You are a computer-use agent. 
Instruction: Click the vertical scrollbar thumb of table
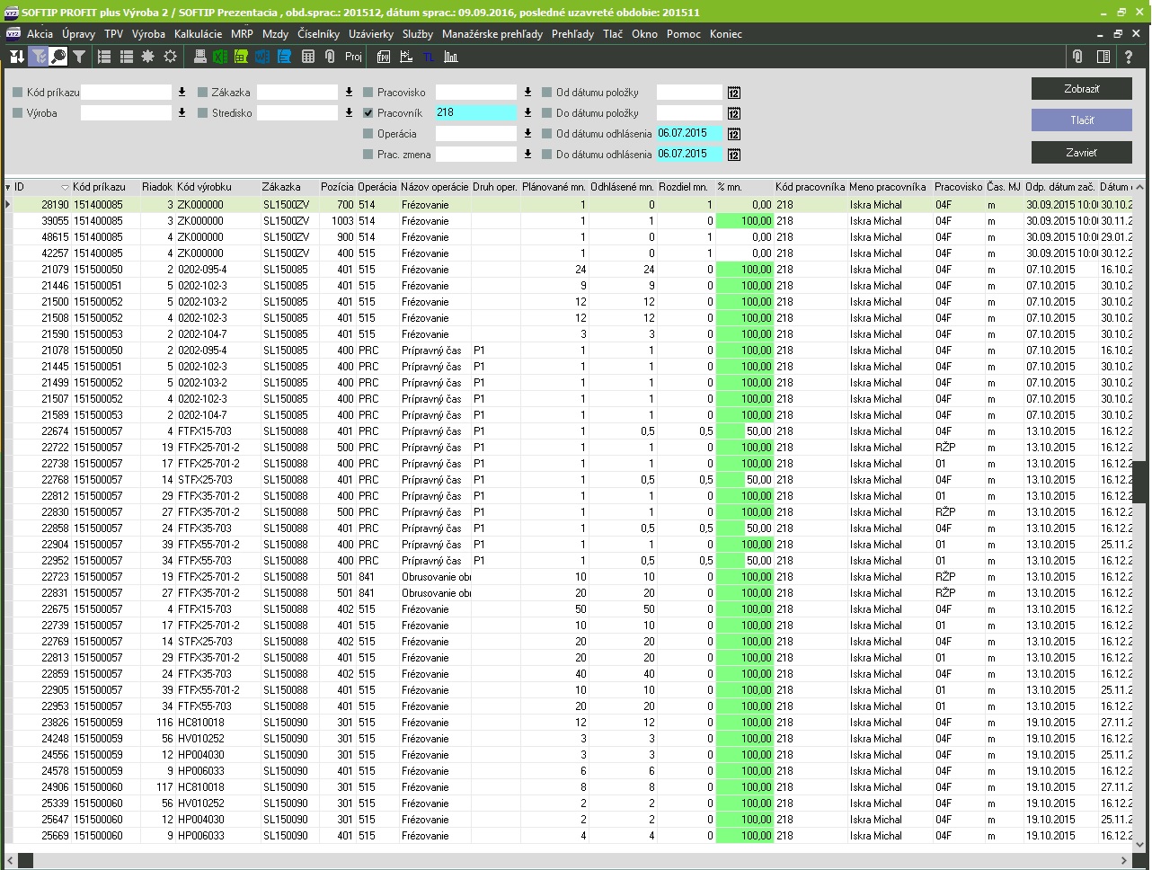click(x=1139, y=482)
